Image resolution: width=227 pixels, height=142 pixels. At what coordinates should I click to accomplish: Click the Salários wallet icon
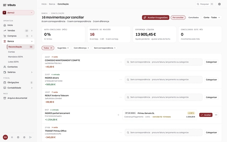click(5, 72)
